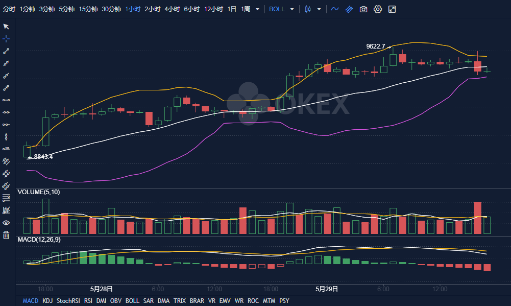Choose the diagonal arrow line tool
Screen dimensions: 511x306
(x=6, y=88)
